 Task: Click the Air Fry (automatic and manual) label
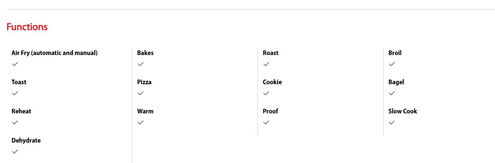(x=54, y=53)
